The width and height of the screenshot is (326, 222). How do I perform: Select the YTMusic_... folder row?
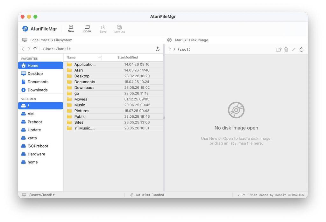point(114,128)
